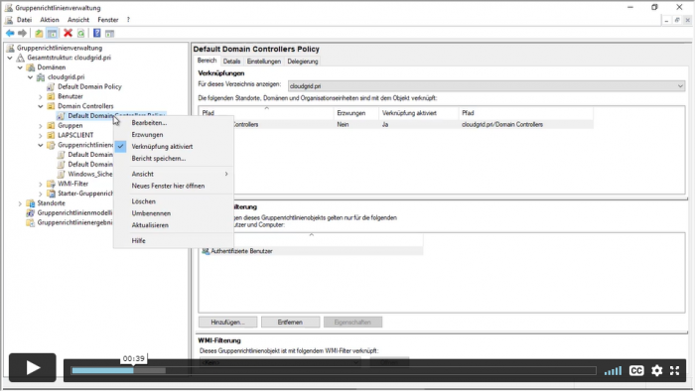The image size is (695, 391).
Task: Click the Gruppenrichtlinienverwaltung title bar icon
Action: point(8,8)
